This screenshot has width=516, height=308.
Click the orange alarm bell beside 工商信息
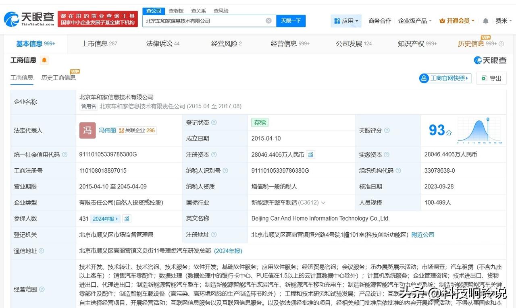coord(44,60)
